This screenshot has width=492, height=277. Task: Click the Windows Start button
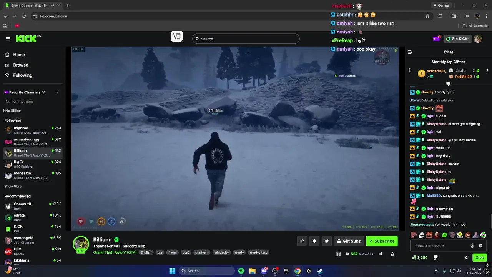point(172,271)
